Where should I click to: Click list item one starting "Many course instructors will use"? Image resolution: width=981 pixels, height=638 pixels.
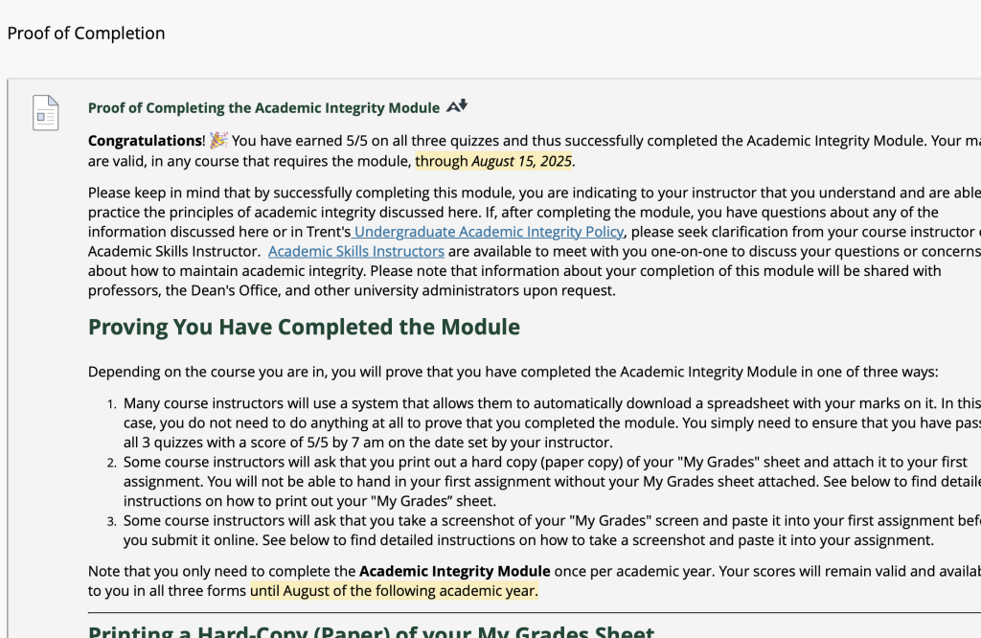[552, 422]
